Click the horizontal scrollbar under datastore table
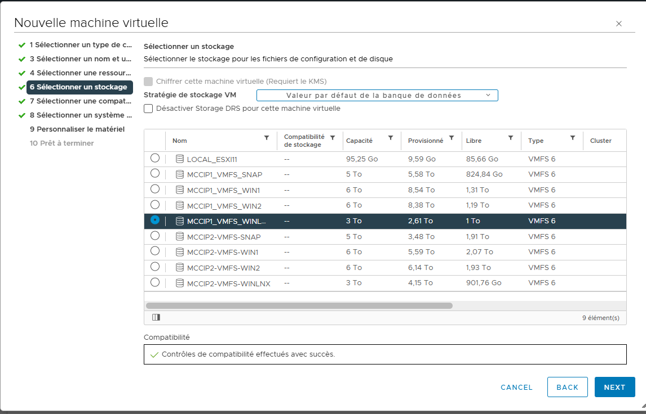The width and height of the screenshot is (646, 414). pos(299,306)
